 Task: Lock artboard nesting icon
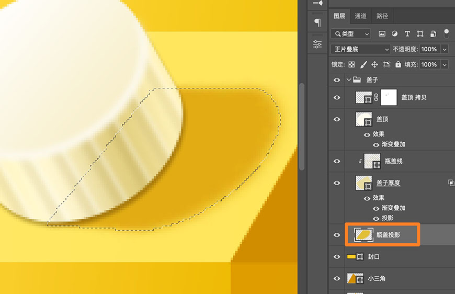click(x=386, y=64)
